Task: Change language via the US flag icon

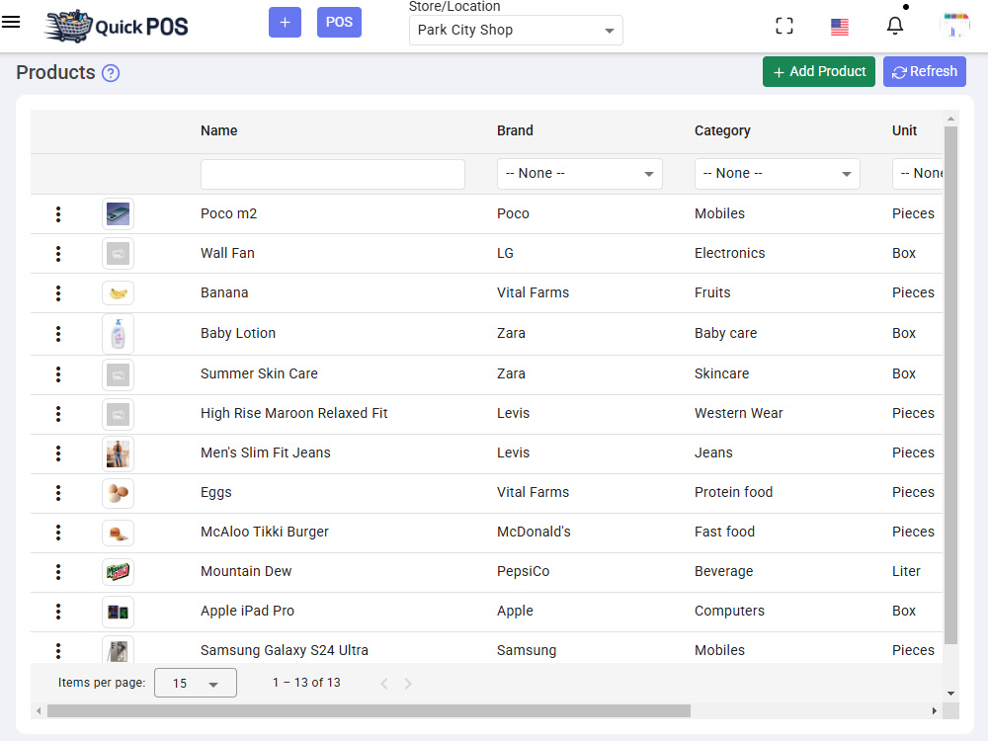Action: [839, 27]
